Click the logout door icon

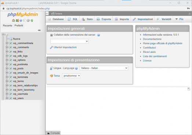tap(17, 21)
